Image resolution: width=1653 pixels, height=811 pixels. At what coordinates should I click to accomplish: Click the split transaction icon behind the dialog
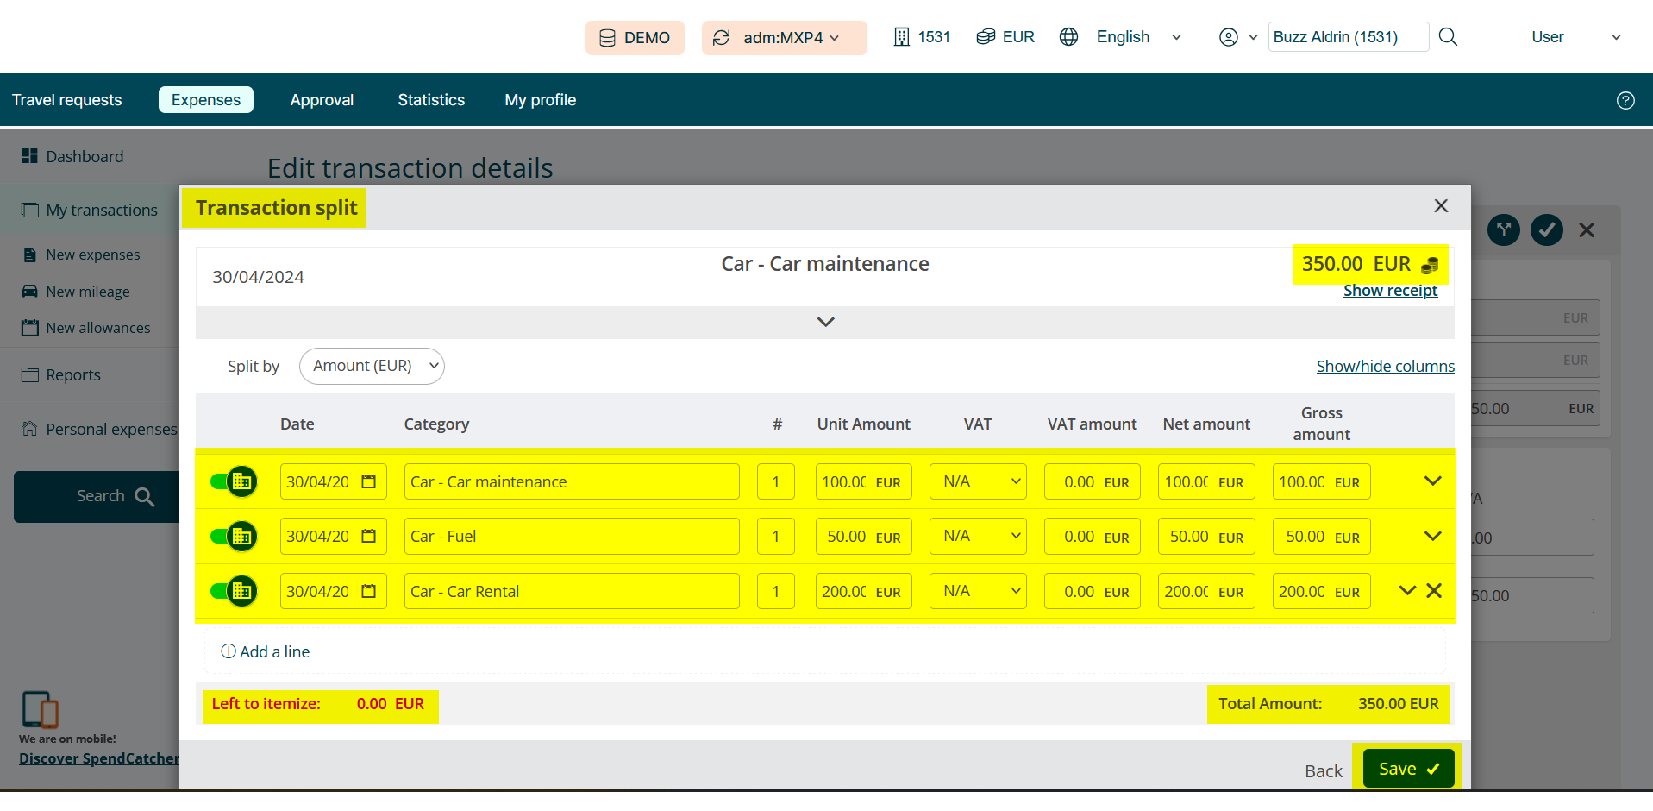[1504, 229]
